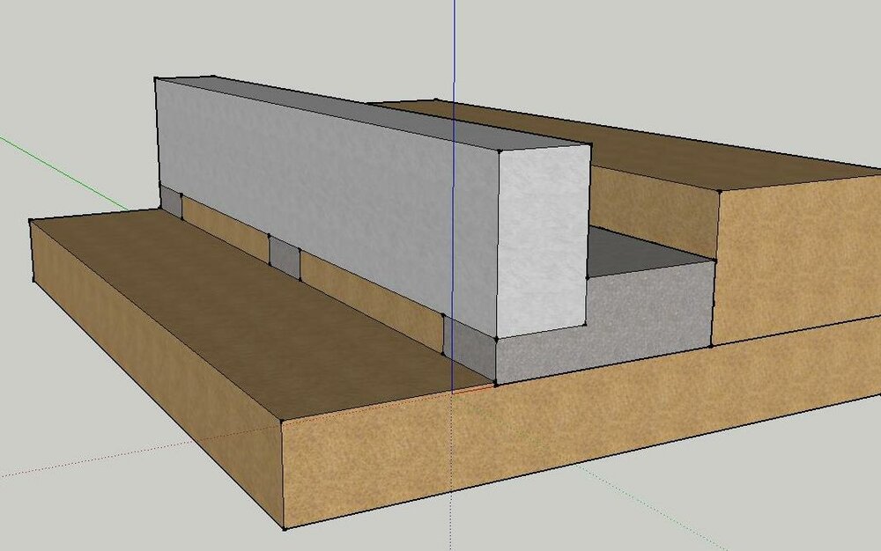Click the small gray footing rectangle at mid-wall
Screen dimensions: 881x551
tap(284, 256)
